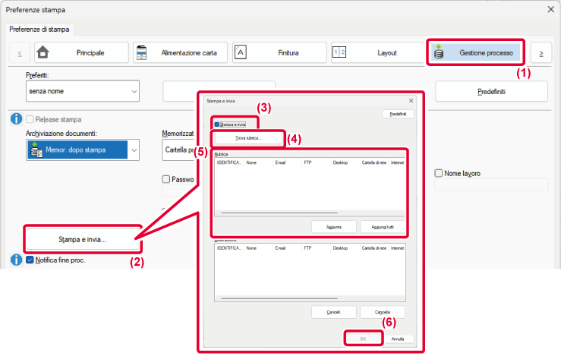The image size is (561, 356).
Task: Click the info icon beside Notifica fine proc.
Action: click(15, 260)
